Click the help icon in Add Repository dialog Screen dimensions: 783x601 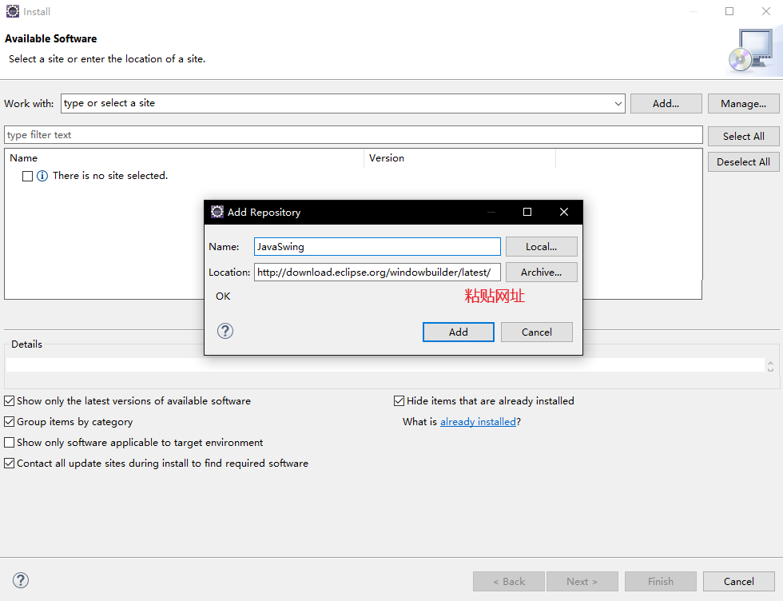pyautogui.click(x=225, y=331)
